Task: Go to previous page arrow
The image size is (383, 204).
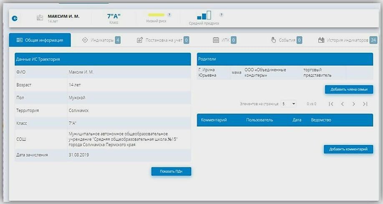Action: (342, 104)
